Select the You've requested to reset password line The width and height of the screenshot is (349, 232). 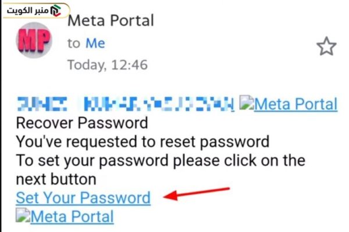[x=143, y=142]
